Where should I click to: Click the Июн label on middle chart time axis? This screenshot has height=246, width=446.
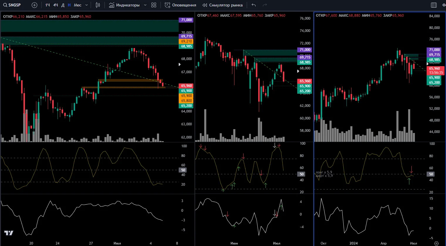(234, 243)
